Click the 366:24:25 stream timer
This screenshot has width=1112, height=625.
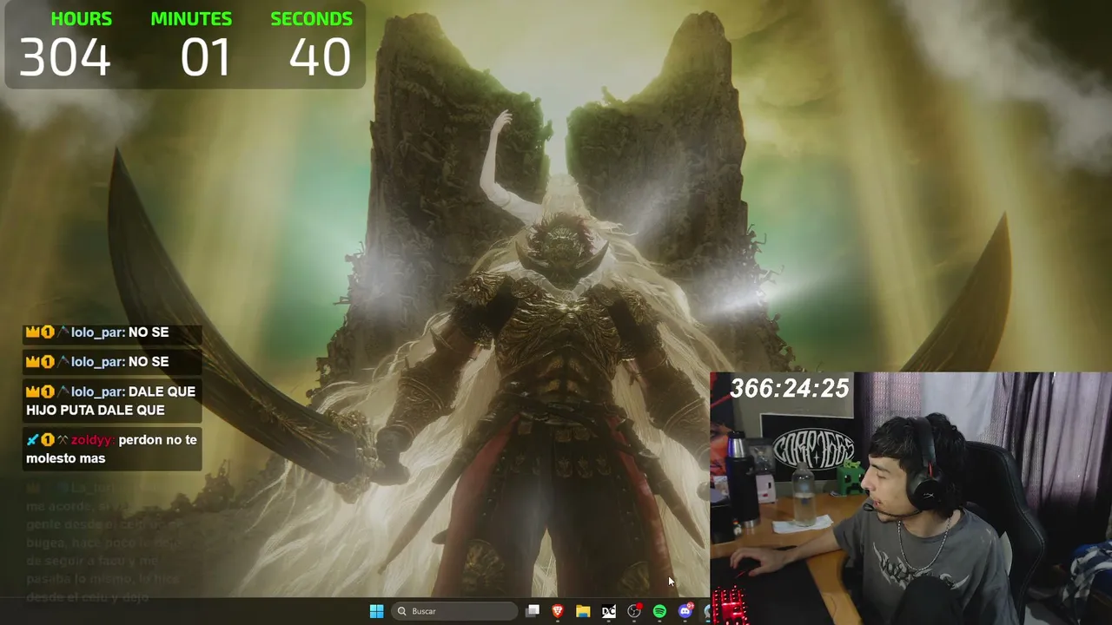pyautogui.click(x=790, y=389)
